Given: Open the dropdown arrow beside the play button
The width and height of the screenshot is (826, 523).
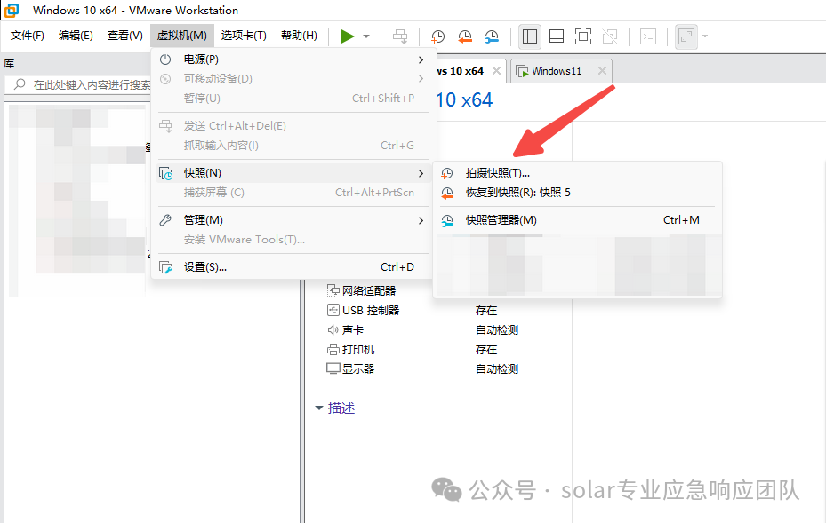Looking at the screenshot, I should [366, 36].
